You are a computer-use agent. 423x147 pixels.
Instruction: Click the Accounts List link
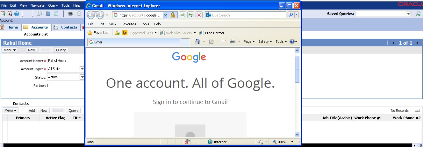click(36, 34)
